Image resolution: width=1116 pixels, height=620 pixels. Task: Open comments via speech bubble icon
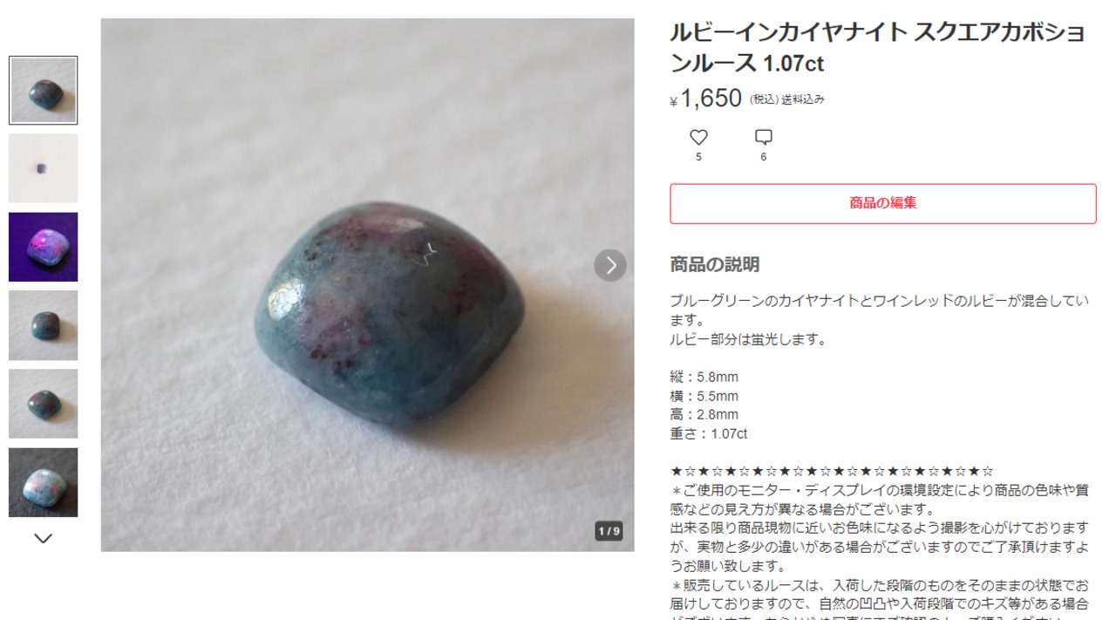[x=764, y=137]
